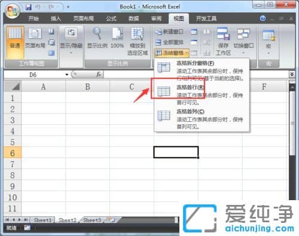Select the 普通 normal view button
Viewport: 299px width, 236px height.
coord(15,42)
